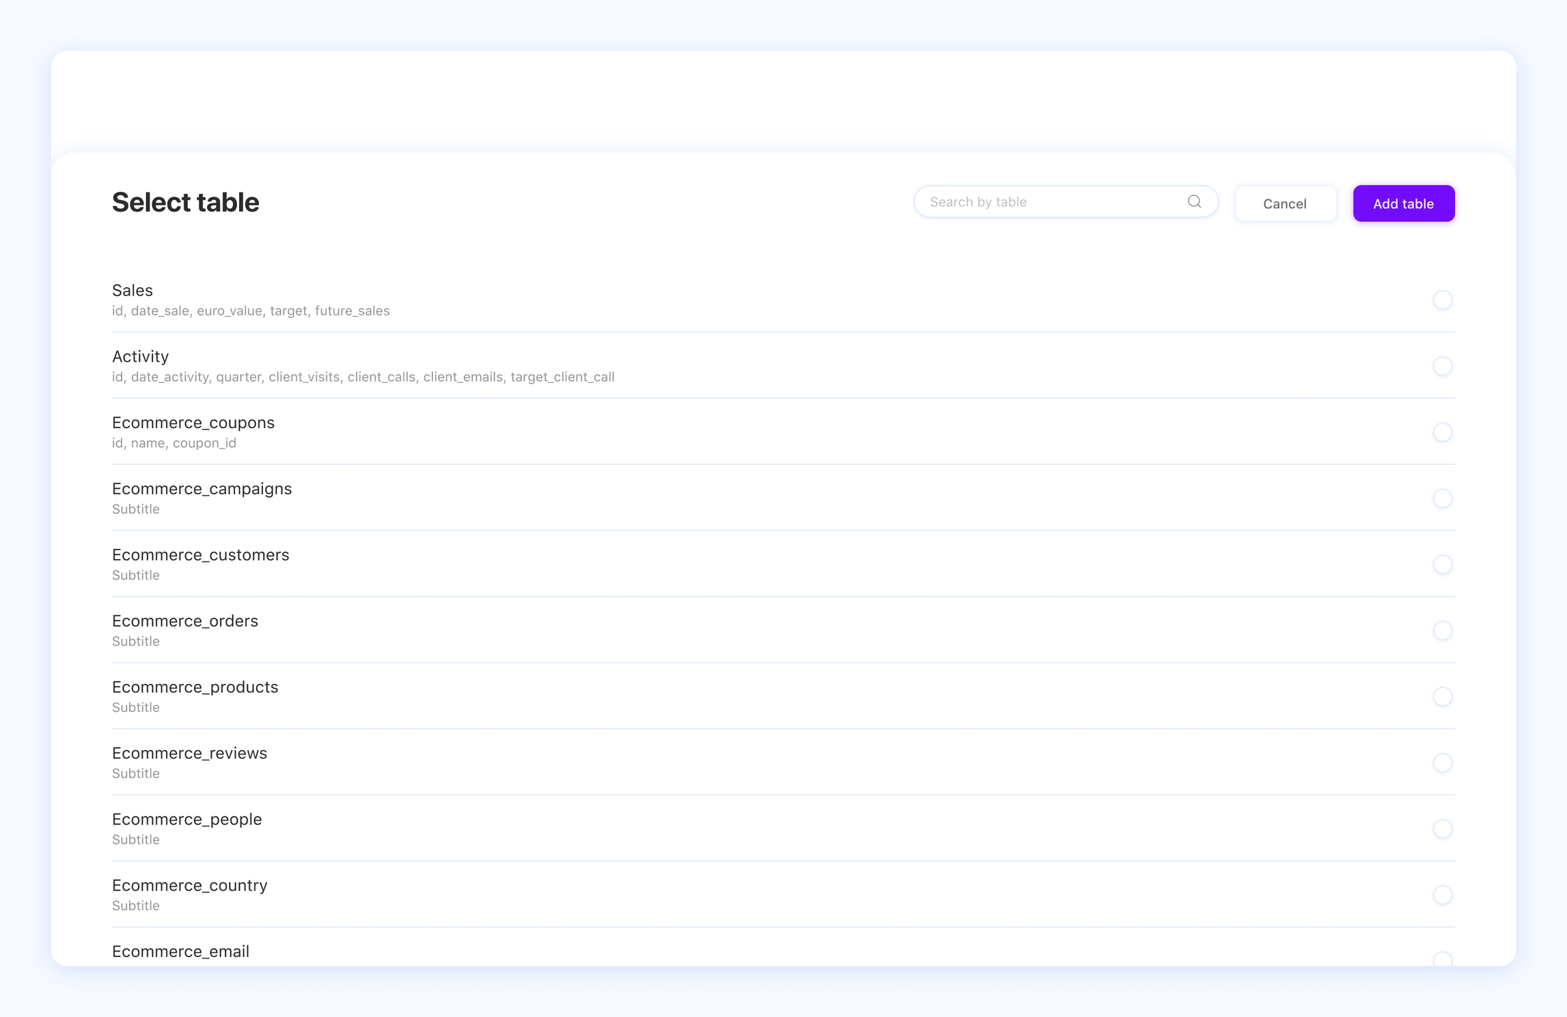The image size is (1567, 1017).
Task: Click the Ecommerce_email table name
Action: [x=180, y=951]
